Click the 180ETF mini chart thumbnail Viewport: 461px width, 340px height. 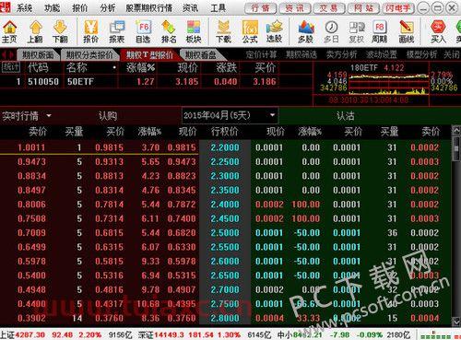(389, 83)
